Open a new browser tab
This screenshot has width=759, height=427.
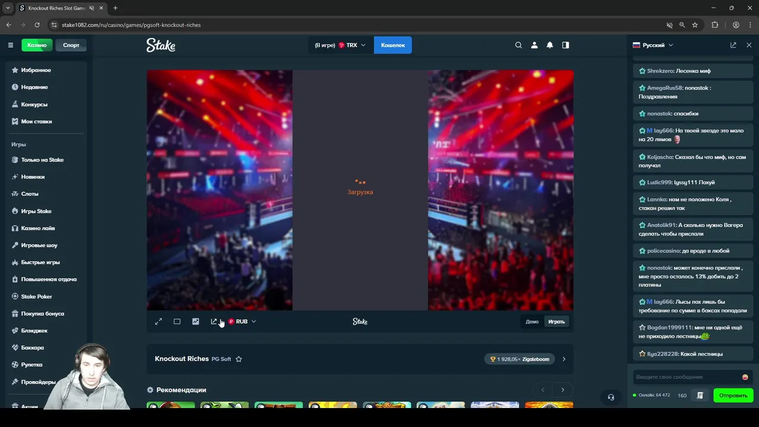coord(115,8)
